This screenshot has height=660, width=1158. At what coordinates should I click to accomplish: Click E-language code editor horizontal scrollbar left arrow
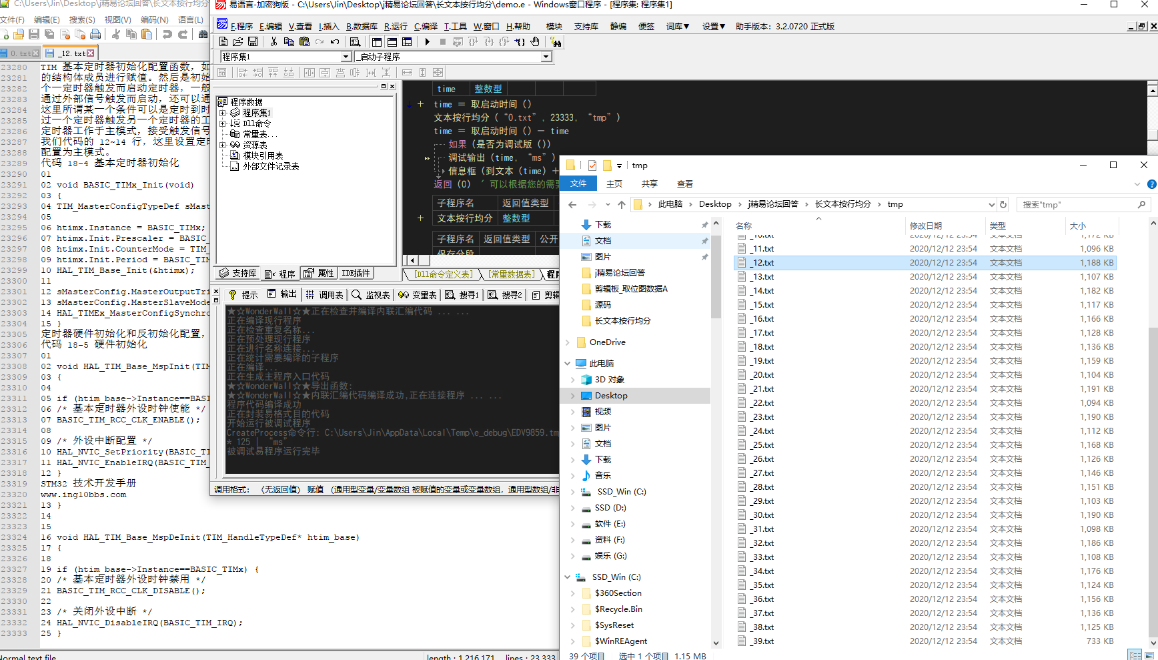click(x=412, y=260)
